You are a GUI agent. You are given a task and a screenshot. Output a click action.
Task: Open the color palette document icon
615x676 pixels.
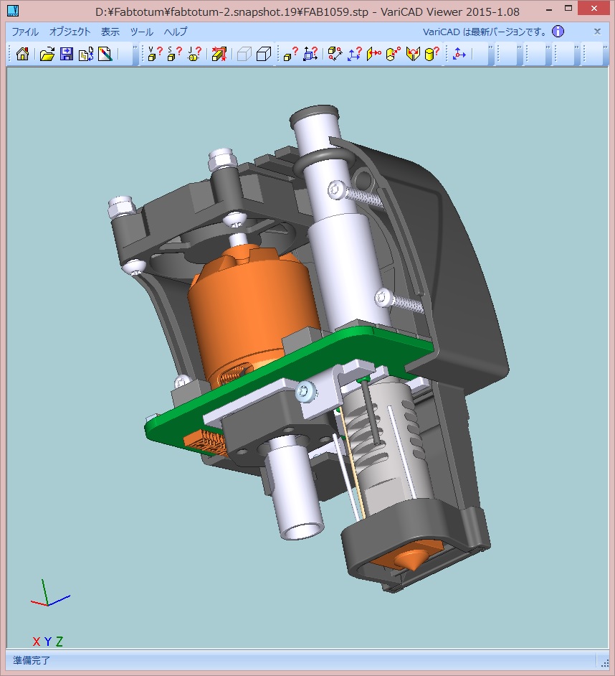105,54
